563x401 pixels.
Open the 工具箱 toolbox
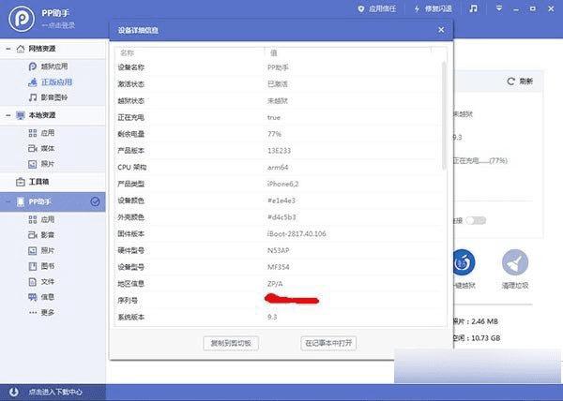(32, 182)
